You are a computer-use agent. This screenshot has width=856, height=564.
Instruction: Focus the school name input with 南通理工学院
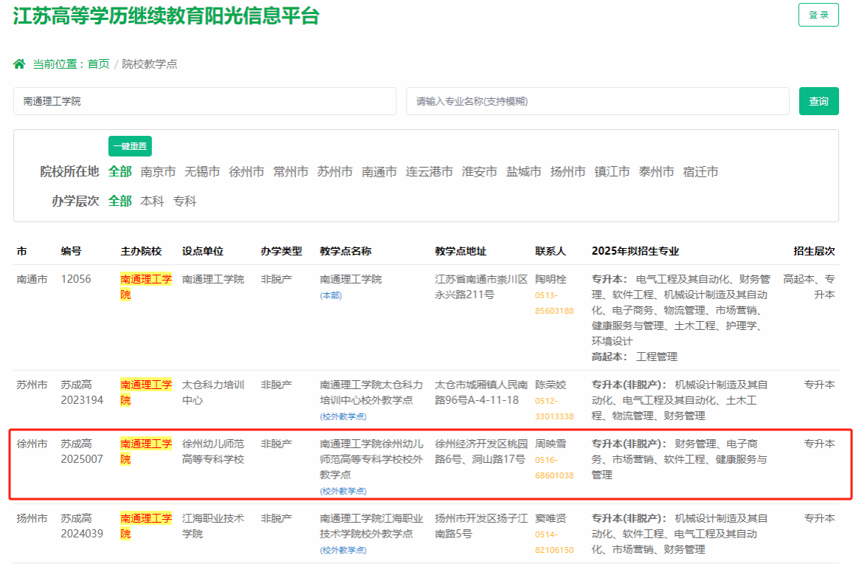[x=204, y=101]
